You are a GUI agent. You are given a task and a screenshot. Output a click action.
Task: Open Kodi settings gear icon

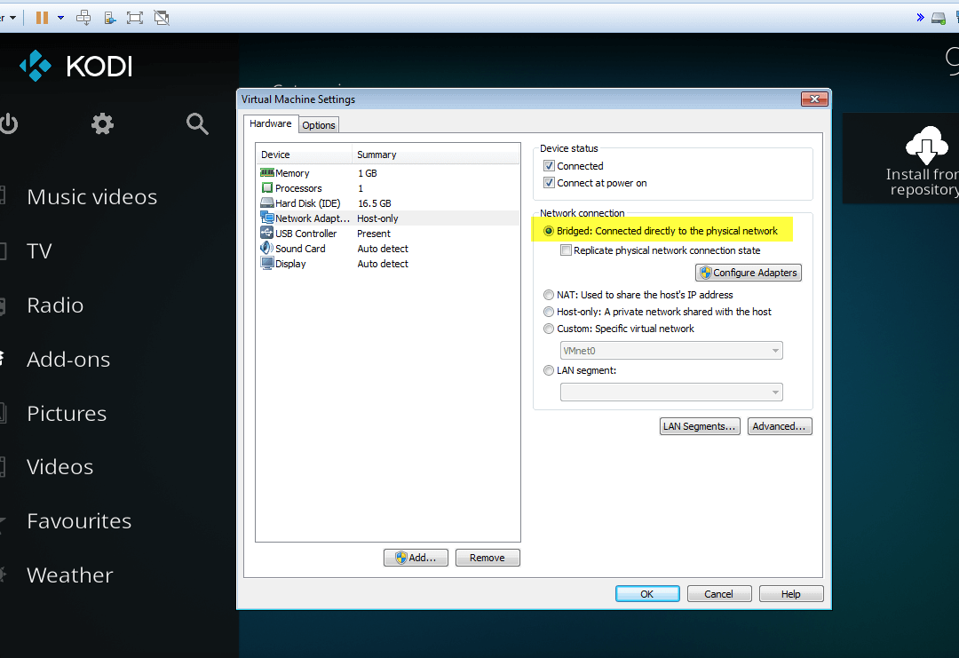(103, 124)
